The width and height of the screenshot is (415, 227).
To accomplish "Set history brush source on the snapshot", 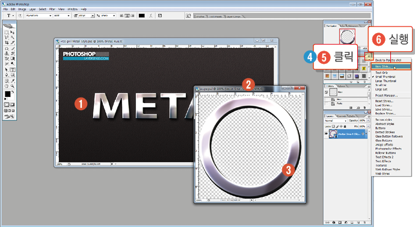I will click(x=327, y=92).
